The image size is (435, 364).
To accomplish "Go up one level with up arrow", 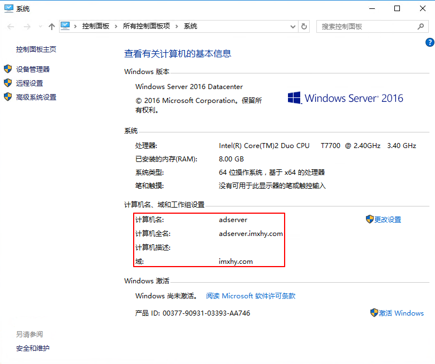I will click(52, 26).
